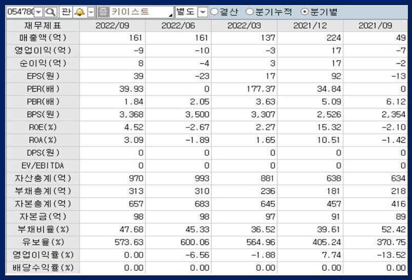The image size is (412, 280).
Task: Click the 177.37 PER value
Action: click(261, 89)
